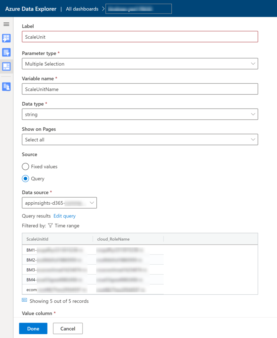This screenshot has width=277, height=338.
Task: Click the Done button
Action: [x=33, y=328]
